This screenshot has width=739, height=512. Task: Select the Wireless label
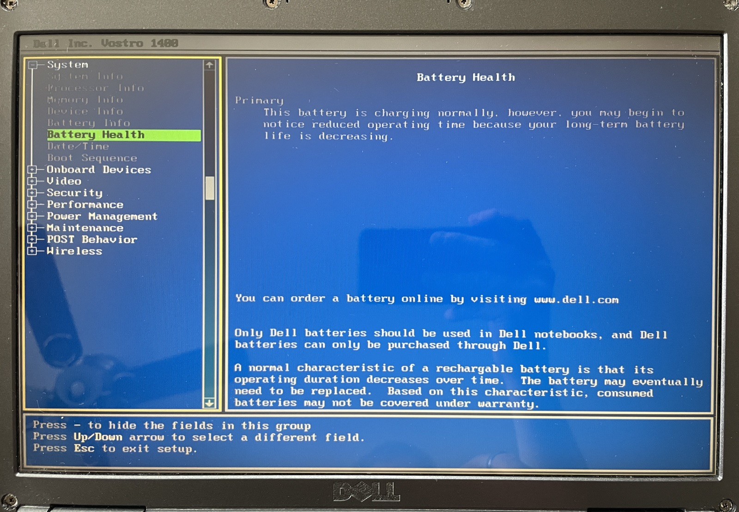pyautogui.click(x=74, y=251)
